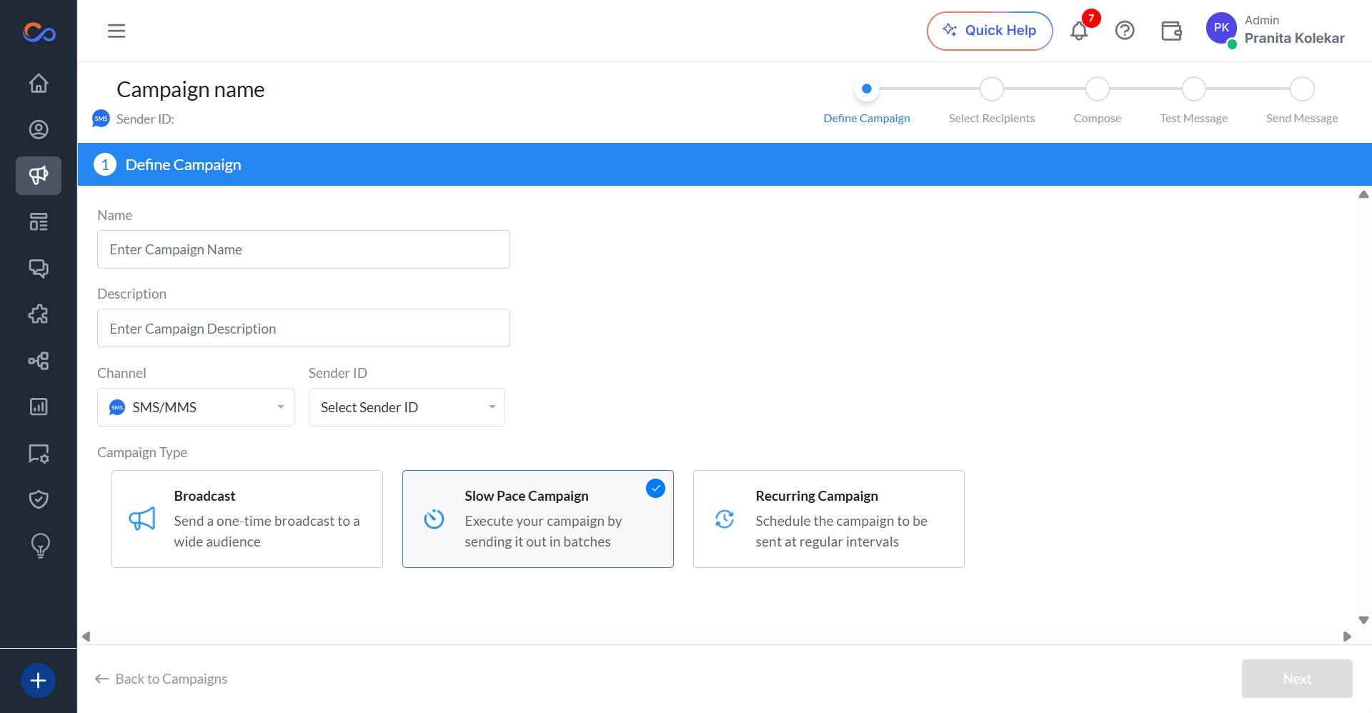Click the Enter Campaign Name field

coord(304,249)
